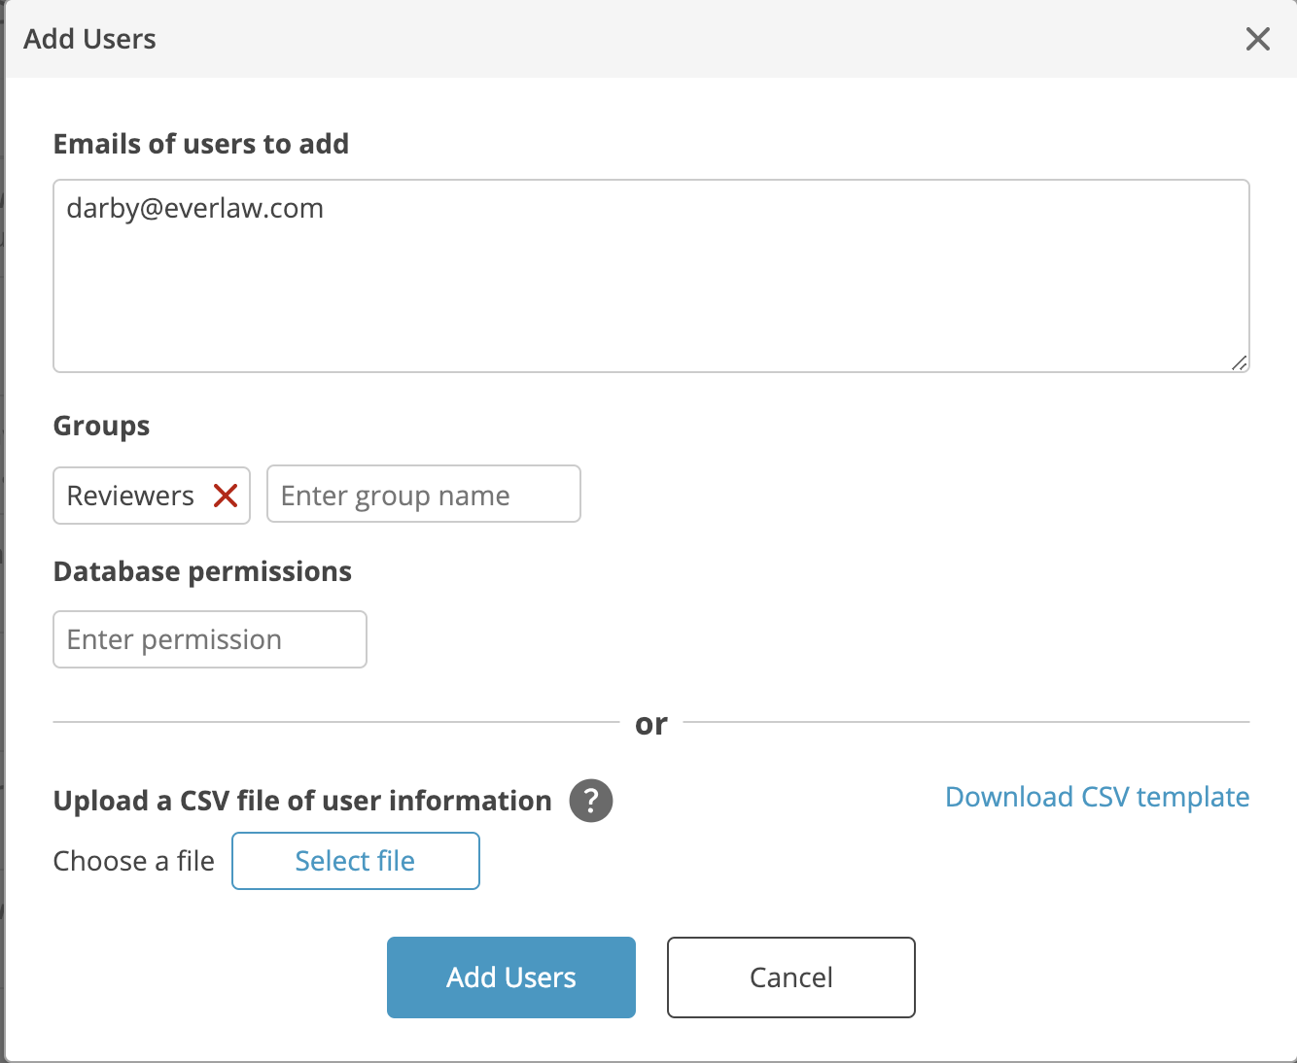Cancel adding users
The image size is (1297, 1063).
tap(789, 977)
